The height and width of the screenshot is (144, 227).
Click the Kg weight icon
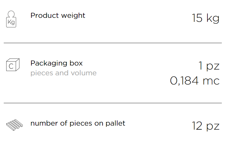[x=11, y=19]
